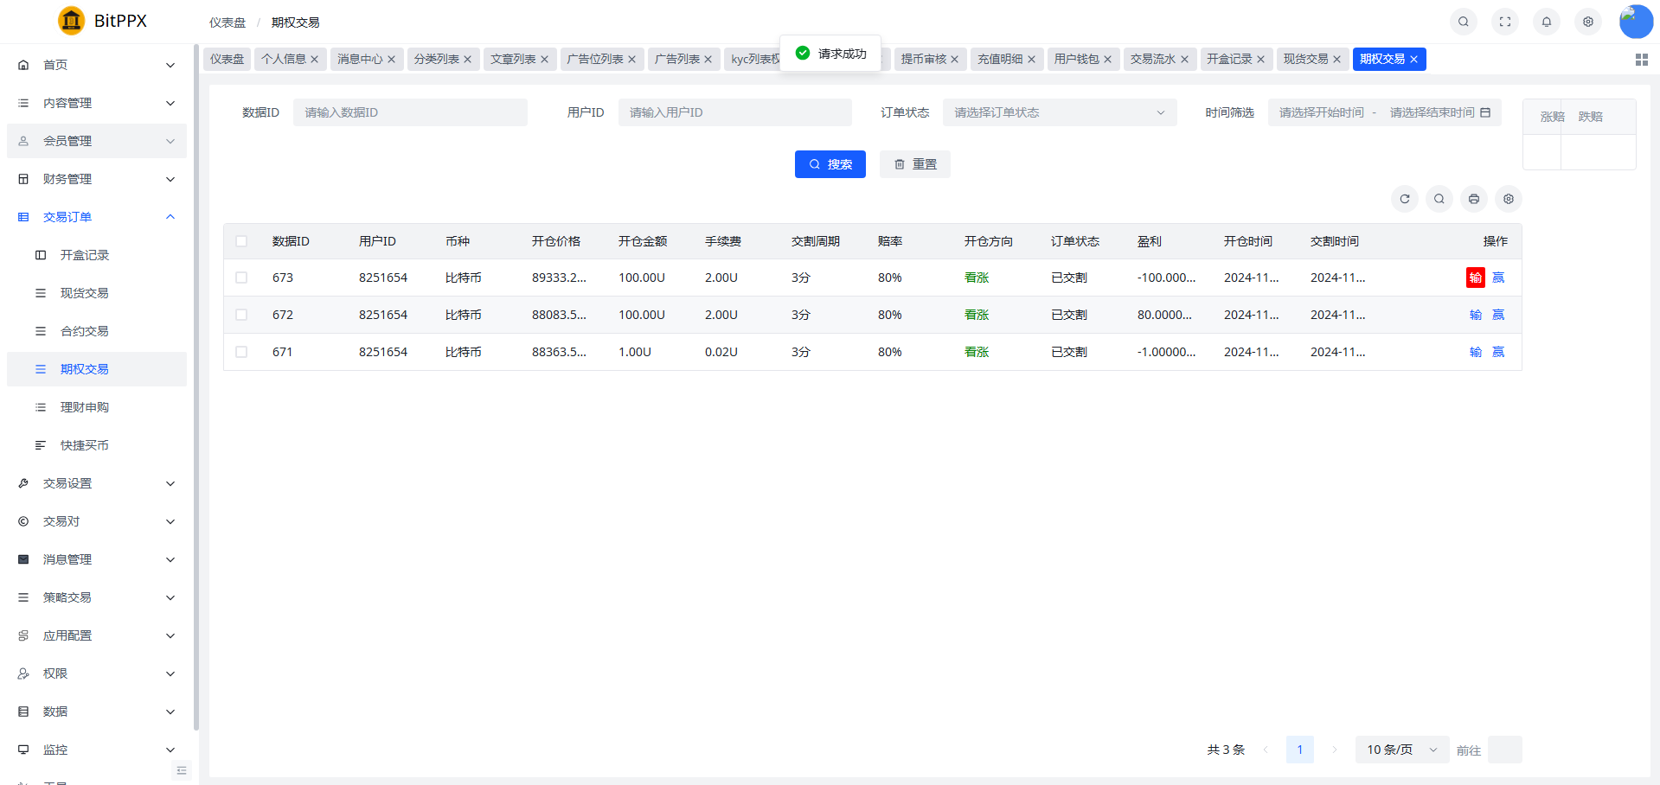Viewport: 1660px width, 785px height.
Task: Focus the 用户ID input field
Action: coord(734,112)
